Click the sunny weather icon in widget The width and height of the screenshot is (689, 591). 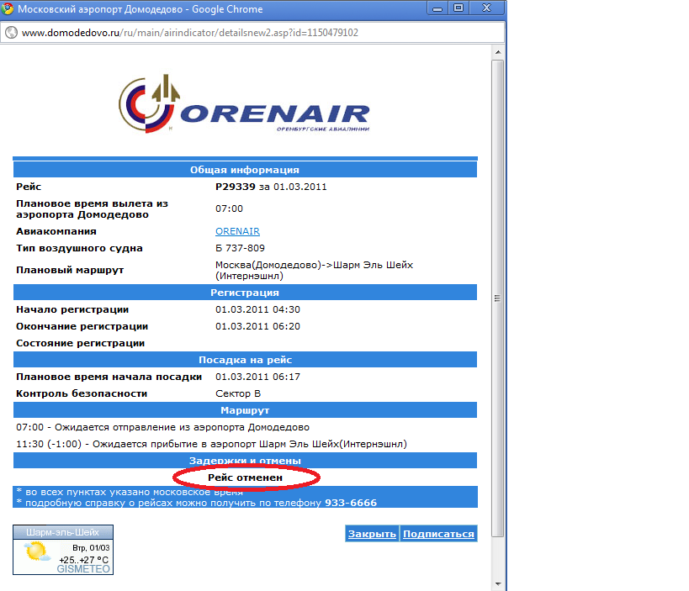[37, 551]
